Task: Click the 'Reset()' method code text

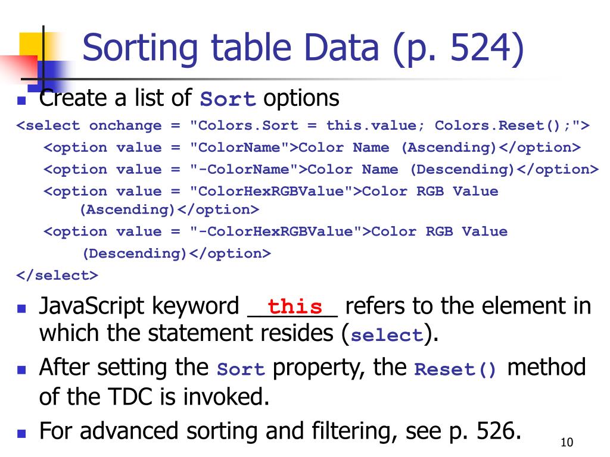Action: point(455,369)
